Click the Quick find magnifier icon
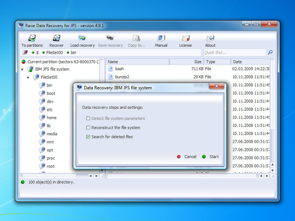295x221 pixels. [x=270, y=52]
